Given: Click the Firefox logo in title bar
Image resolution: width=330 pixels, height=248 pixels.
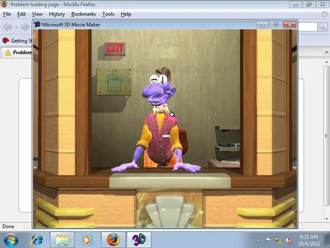Looking at the screenshot, I should 4,4.
